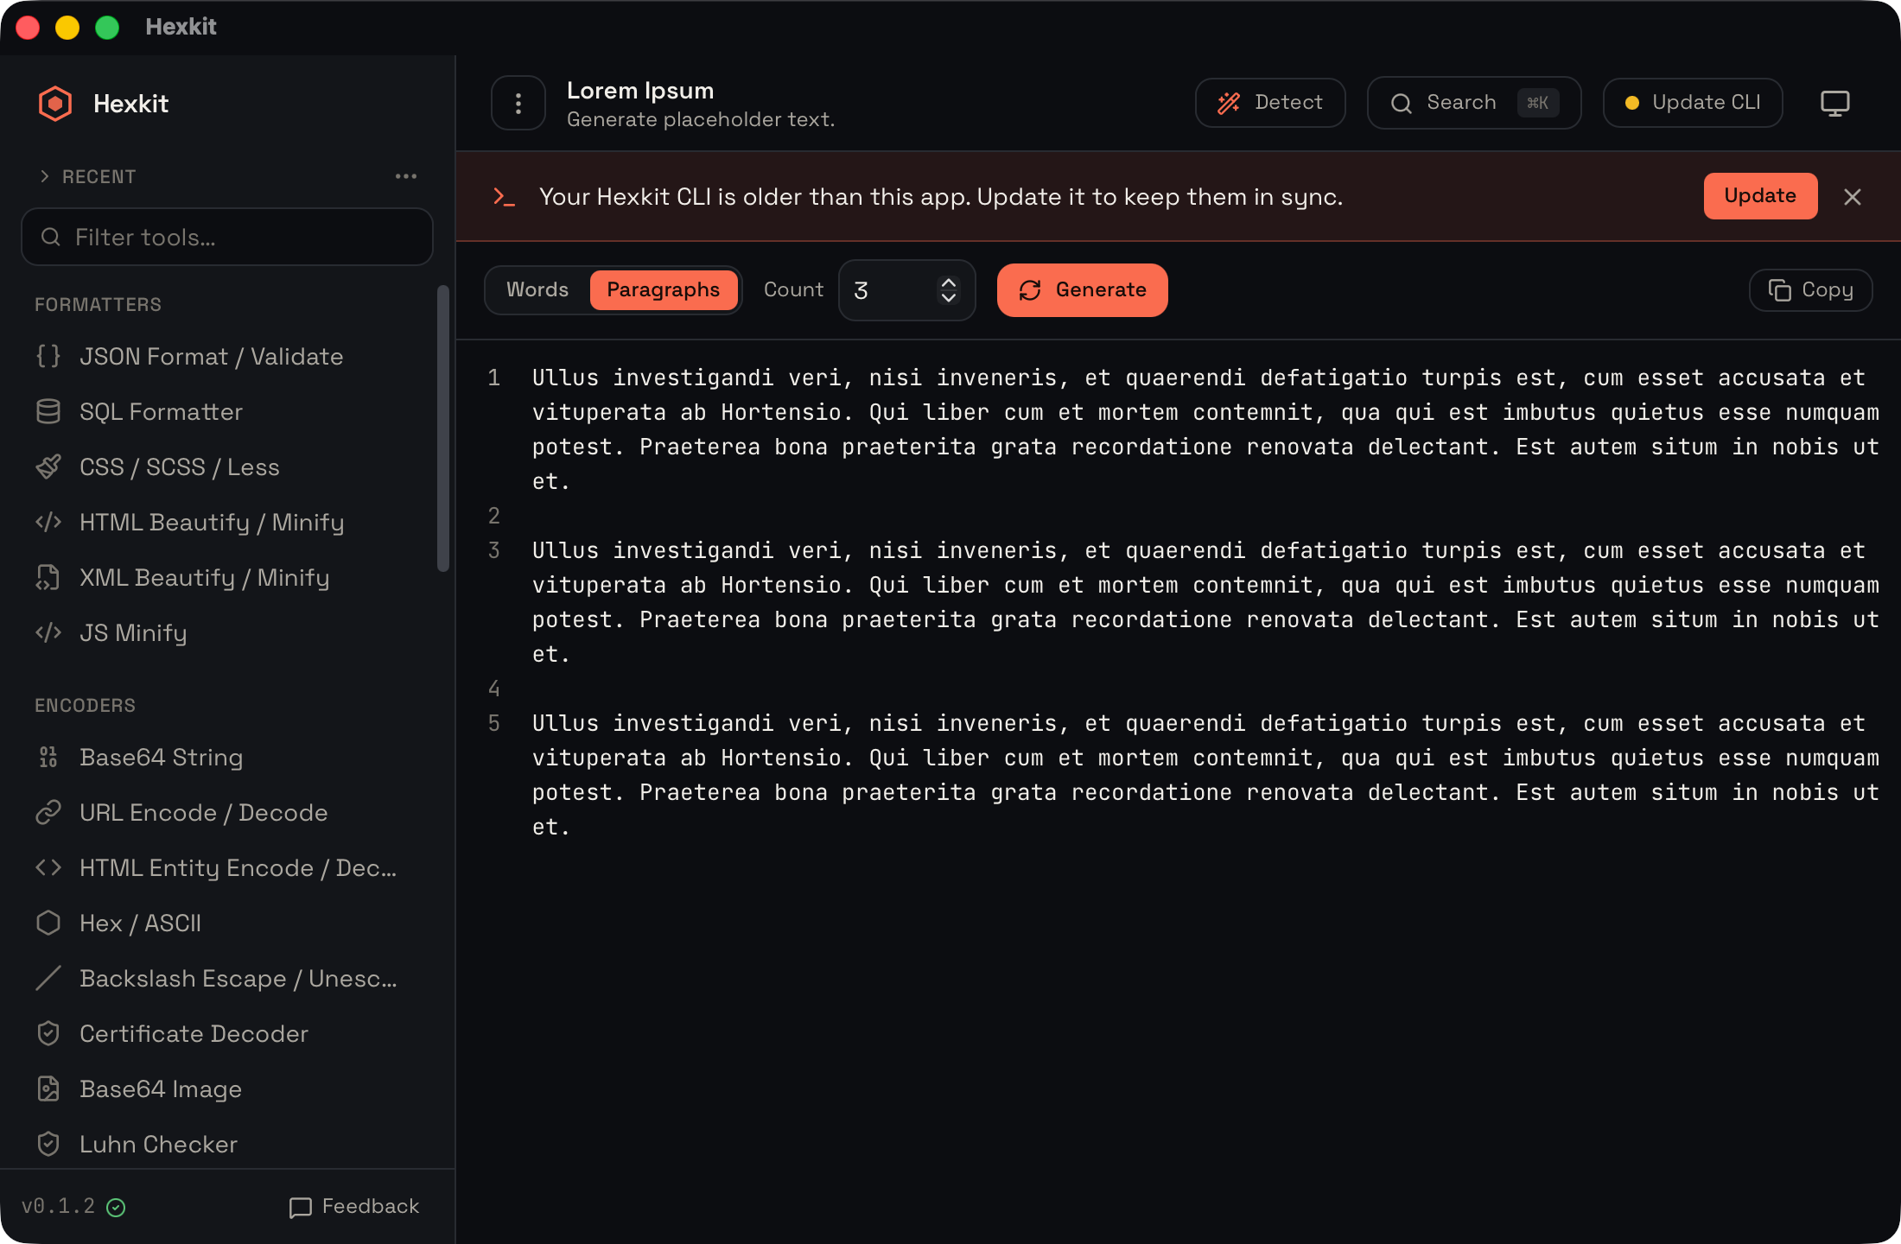Viewport: 1901px width, 1244px height.
Task: Click the Detect button
Action: 1270,103
